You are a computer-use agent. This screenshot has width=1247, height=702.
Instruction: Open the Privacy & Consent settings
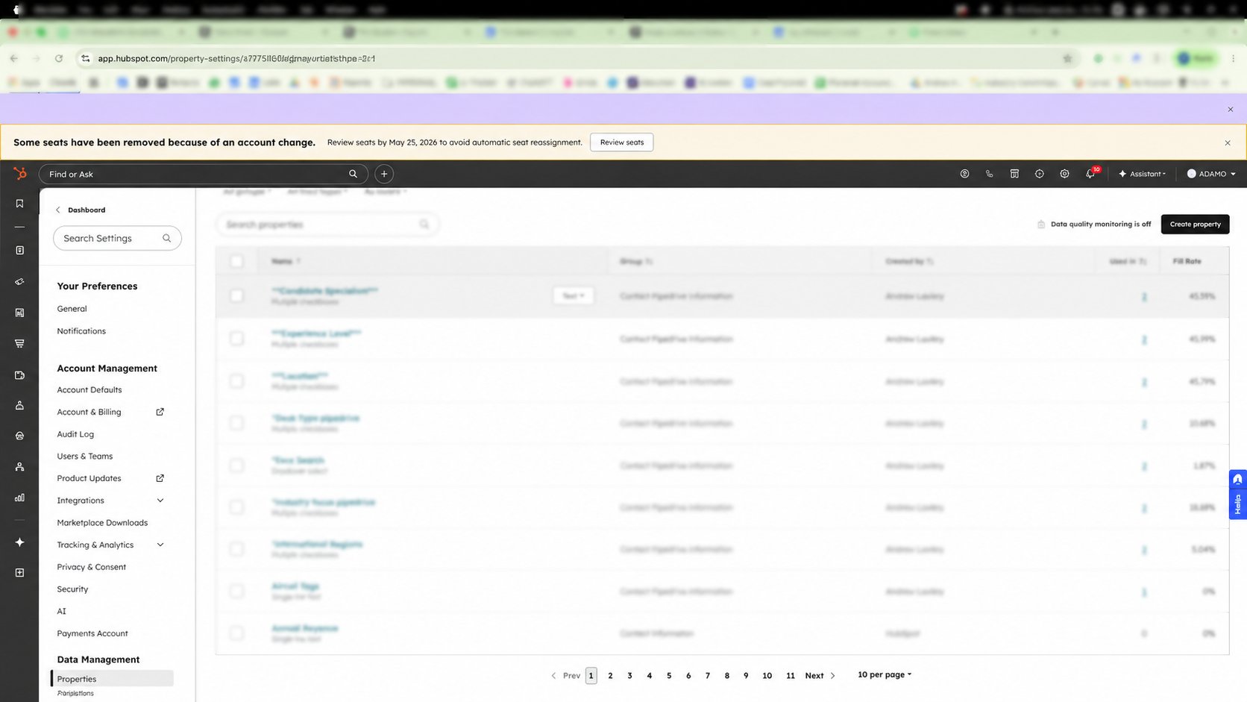point(92,567)
